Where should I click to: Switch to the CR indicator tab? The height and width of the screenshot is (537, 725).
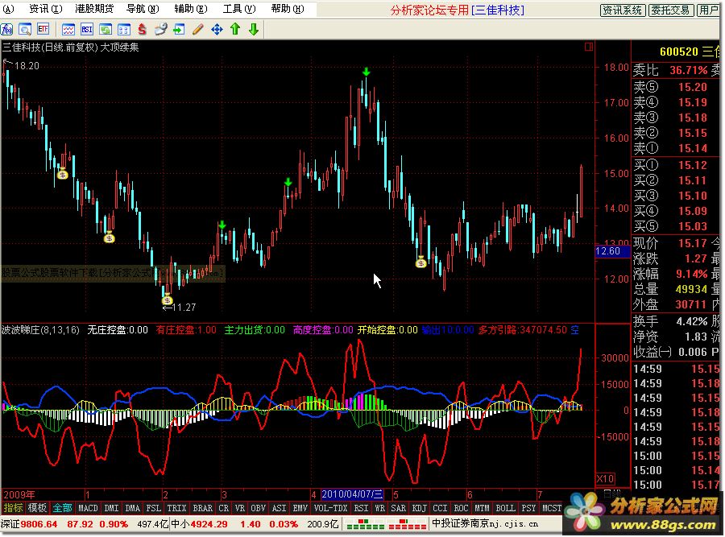coord(224,508)
